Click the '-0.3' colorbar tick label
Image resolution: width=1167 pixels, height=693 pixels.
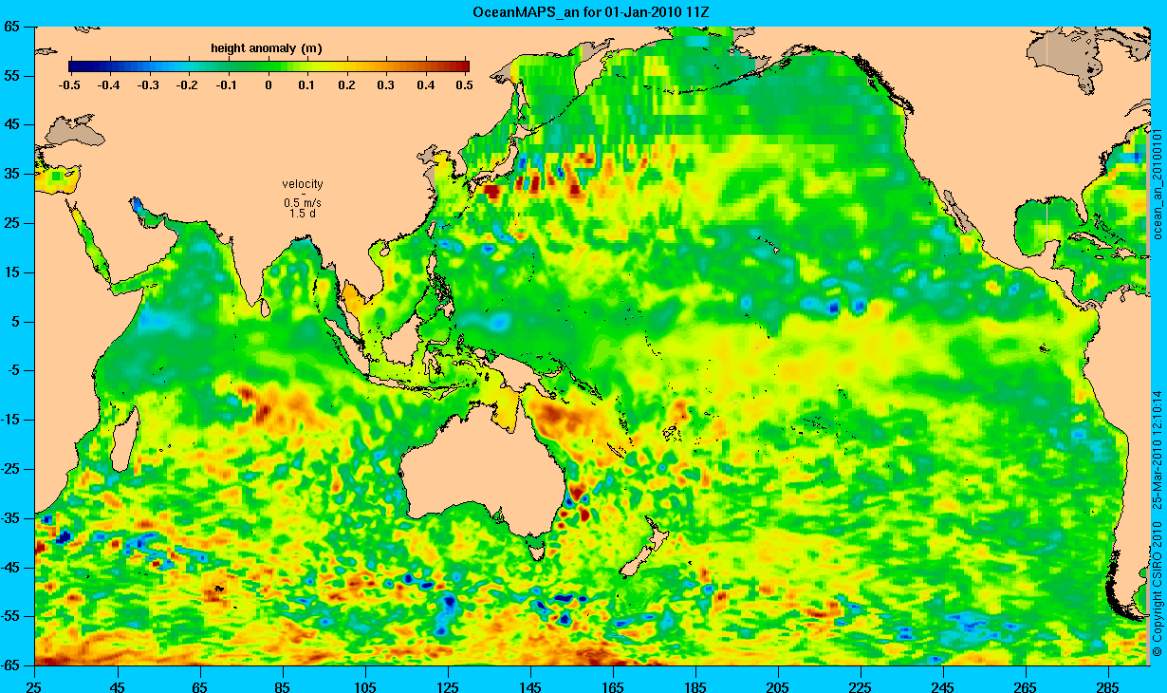tap(148, 85)
